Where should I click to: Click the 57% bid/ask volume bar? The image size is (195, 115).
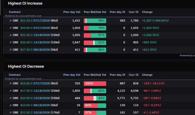(x=95, y=113)
